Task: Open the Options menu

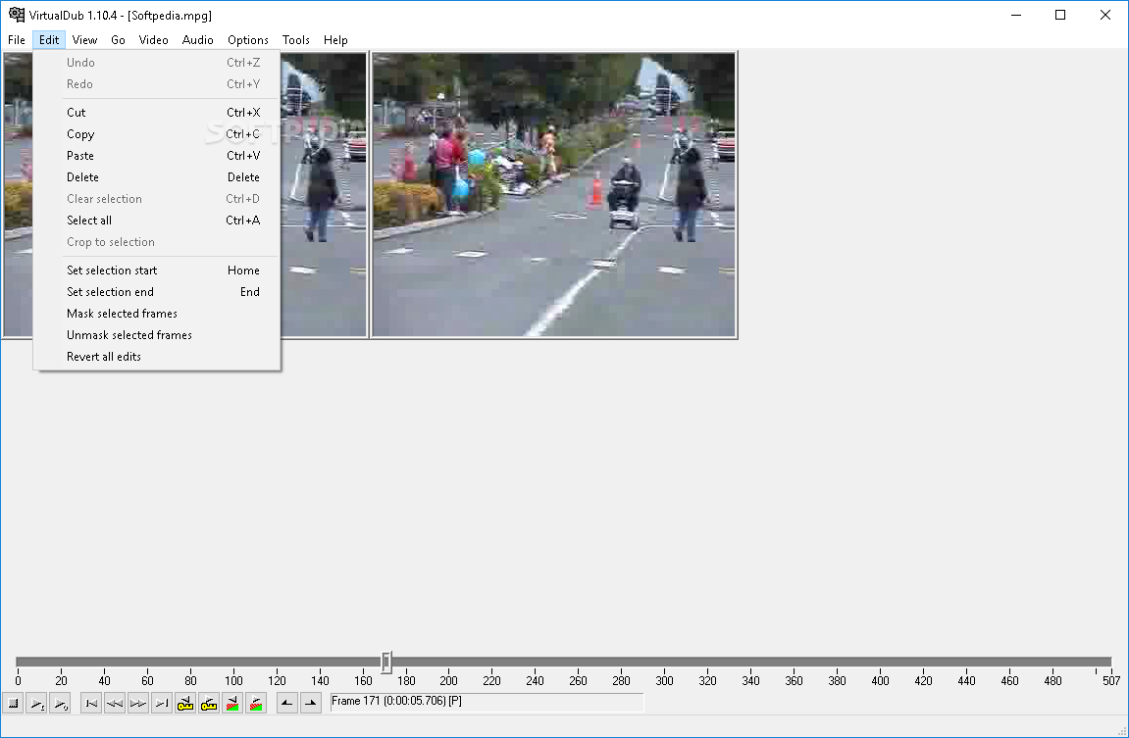Action: pyautogui.click(x=248, y=39)
